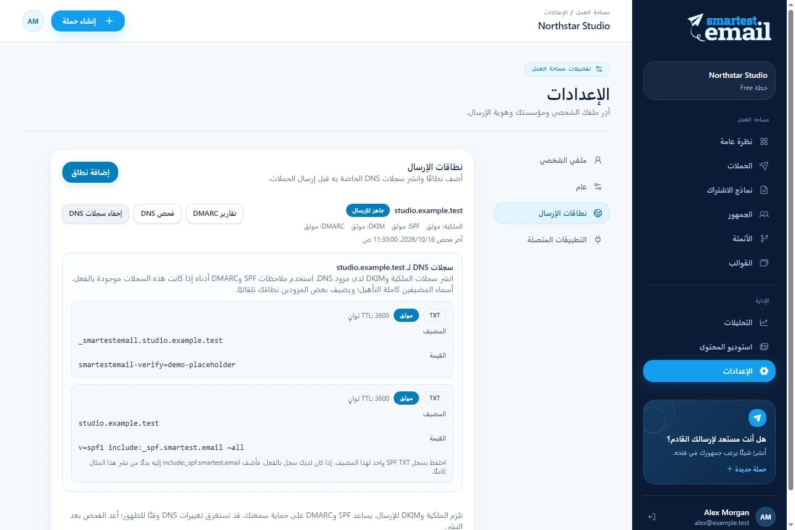
Task: Click the تفضيلات مساحة العمل pill
Action: coord(567,69)
